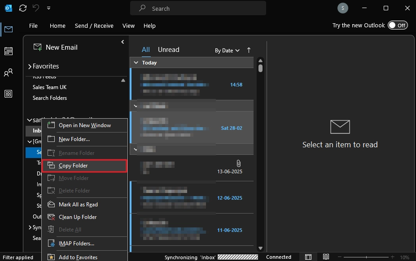Click the message list scrollbar
The width and height of the screenshot is (416, 261).
pyautogui.click(x=260, y=68)
